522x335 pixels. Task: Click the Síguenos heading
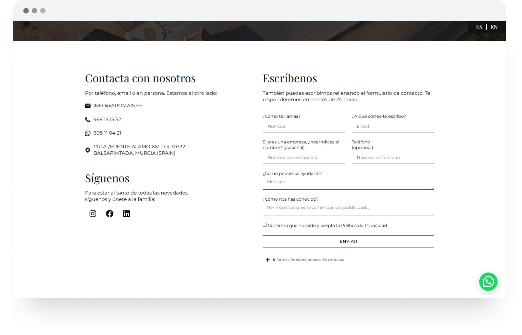click(107, 178)
